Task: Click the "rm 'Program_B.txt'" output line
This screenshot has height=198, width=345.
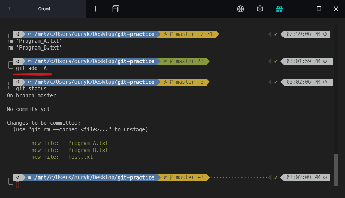Action: tap(34, 48)
